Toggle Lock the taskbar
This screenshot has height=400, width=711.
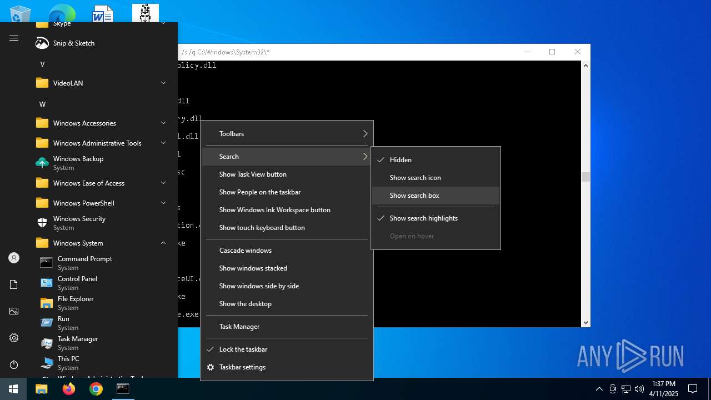tap(287, 349)
